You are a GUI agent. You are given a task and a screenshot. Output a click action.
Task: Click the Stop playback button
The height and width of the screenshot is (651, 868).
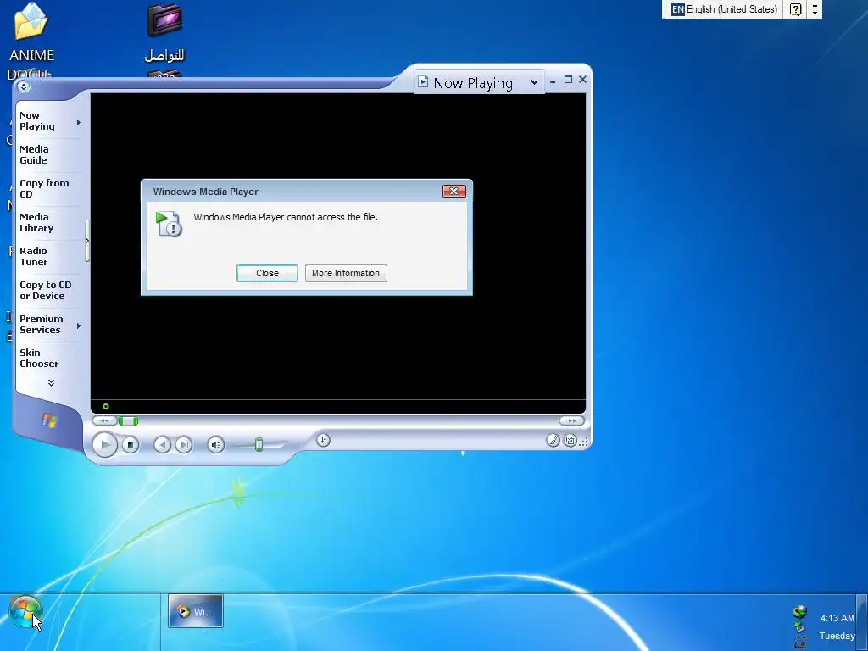[x=131, y=444]
